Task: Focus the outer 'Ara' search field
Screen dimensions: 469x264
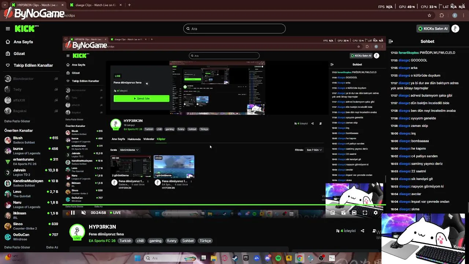Action: click(234, 29)
